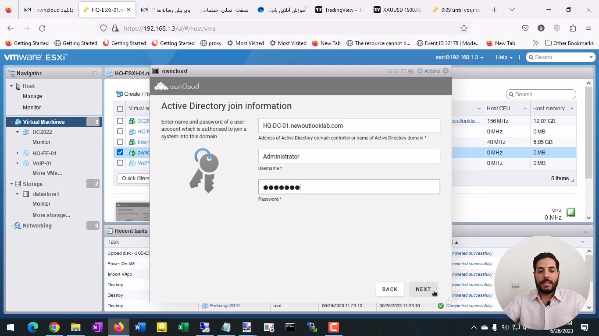
Task: Click the datastore1 disk icon
Action: tap(26, 194)
